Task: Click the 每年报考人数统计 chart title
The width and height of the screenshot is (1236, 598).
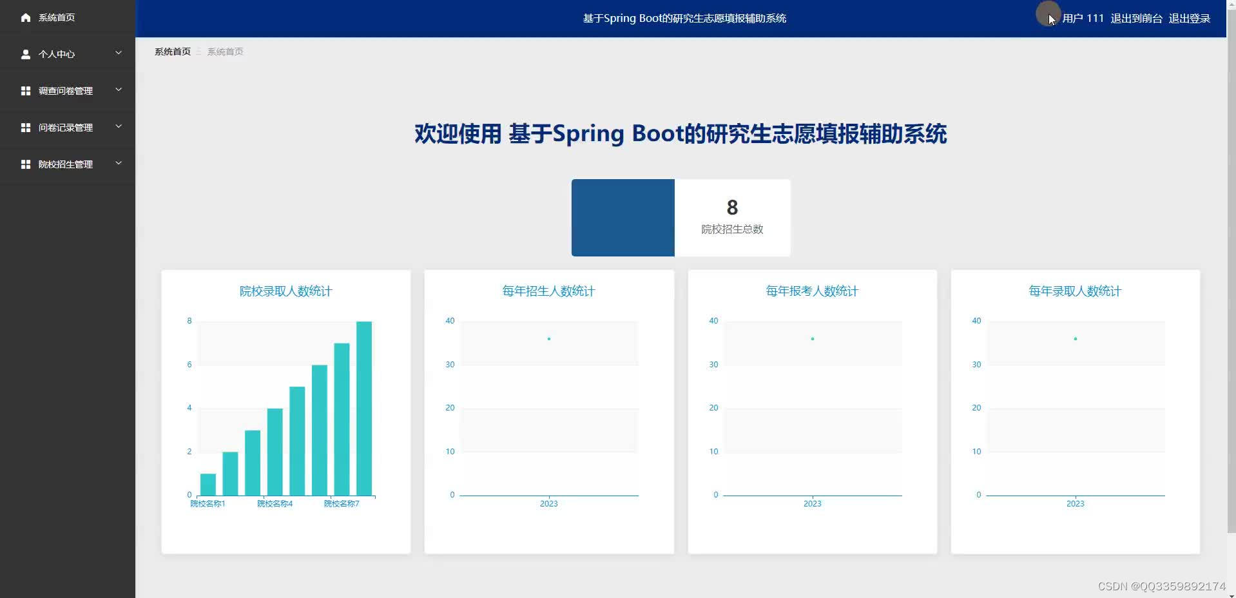Action: tap(812, 291)
